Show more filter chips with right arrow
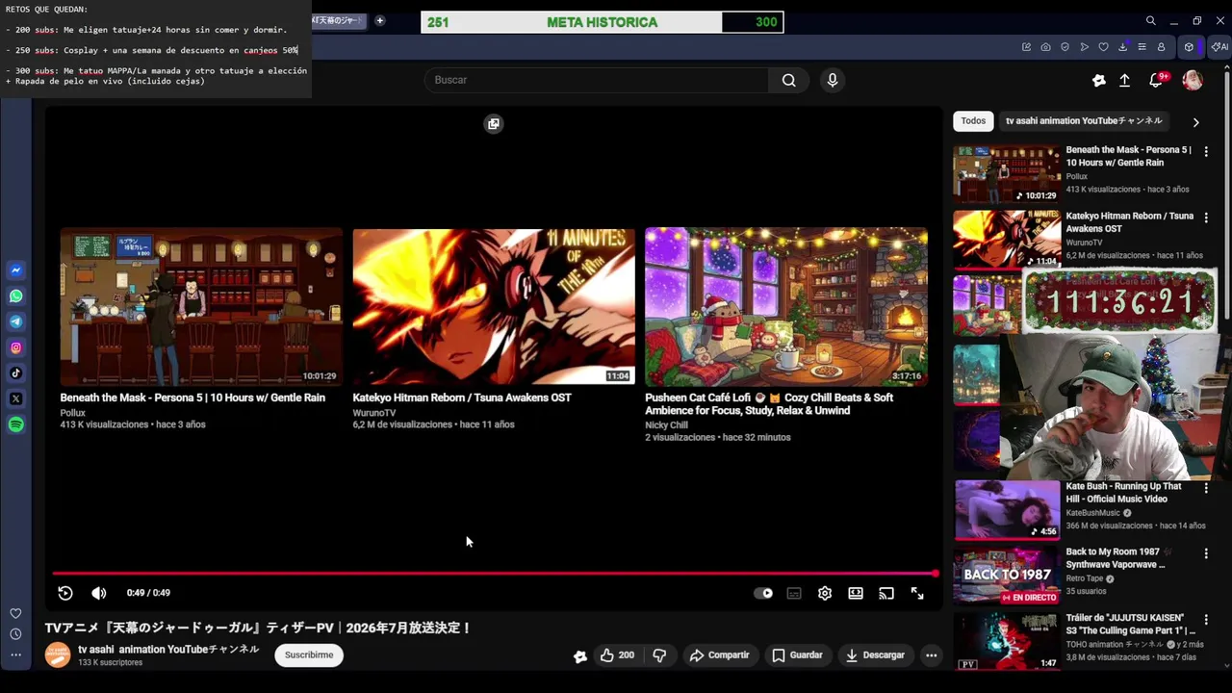 pos(1195,122)
